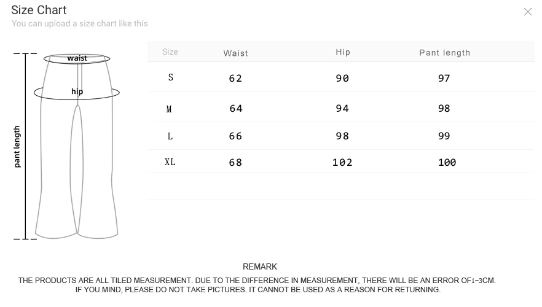Click the M size row label
Viewport: 542px width, 307px height.
tap(169, 109)
